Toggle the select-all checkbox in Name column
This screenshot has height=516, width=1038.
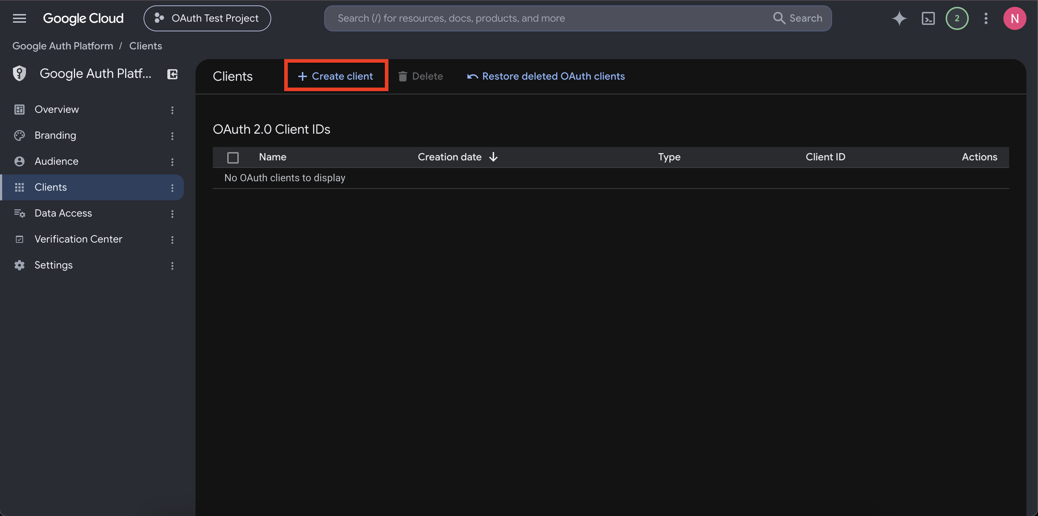[x=233, y=157]
